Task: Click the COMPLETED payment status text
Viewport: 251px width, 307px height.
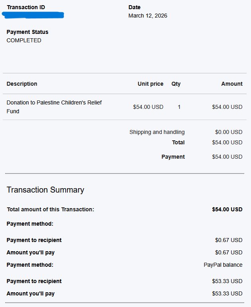Action: (24, 40)
